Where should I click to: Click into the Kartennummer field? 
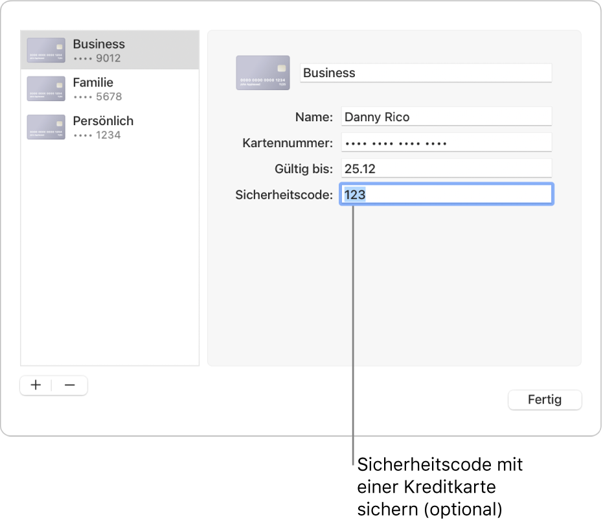(446, 143)
